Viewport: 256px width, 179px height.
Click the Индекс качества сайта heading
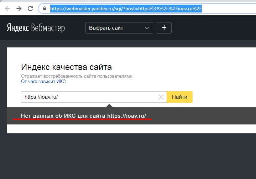tap(66, 67)
